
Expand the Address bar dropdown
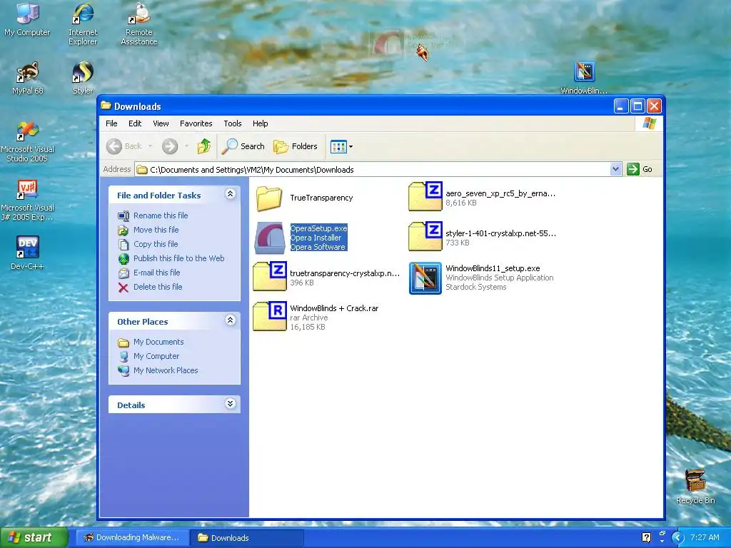(615, 169)
